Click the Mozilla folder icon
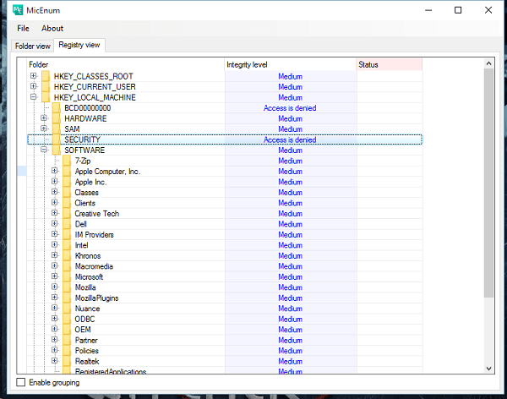The width and height of the screenshot is (507, 399). (67, 287)
